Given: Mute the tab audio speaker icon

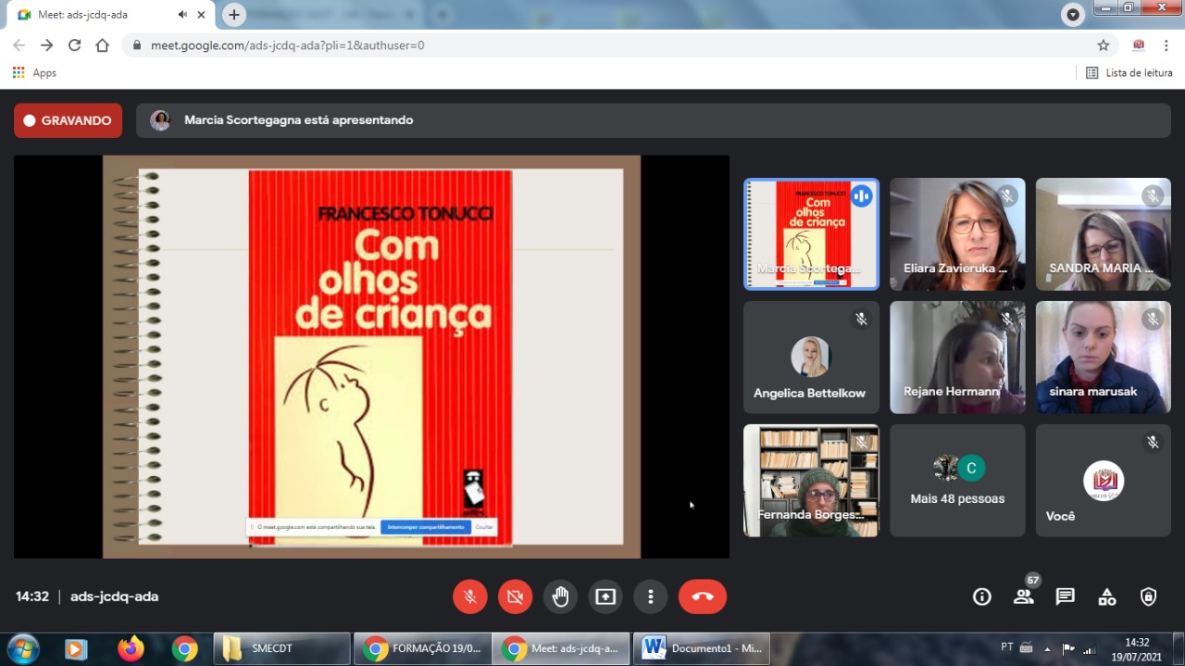Looking at the screenshot, I should coord(182,15).
